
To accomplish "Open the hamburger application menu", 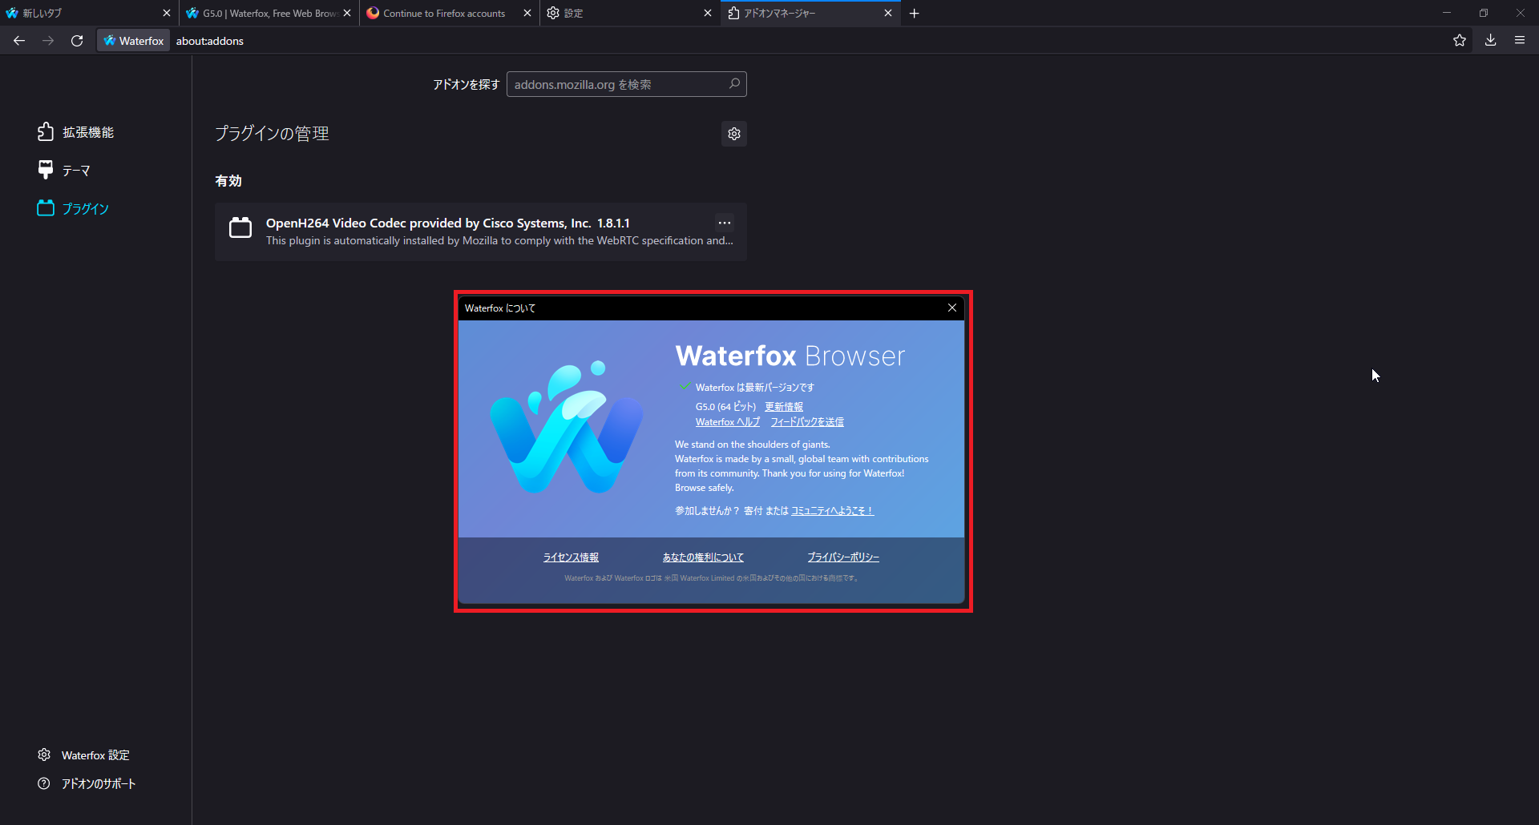I will coord(1520,41).
